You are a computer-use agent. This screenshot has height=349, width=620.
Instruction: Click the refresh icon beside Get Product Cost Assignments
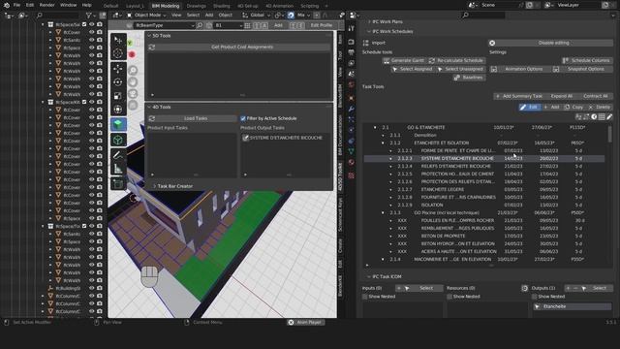pos(152,48)
